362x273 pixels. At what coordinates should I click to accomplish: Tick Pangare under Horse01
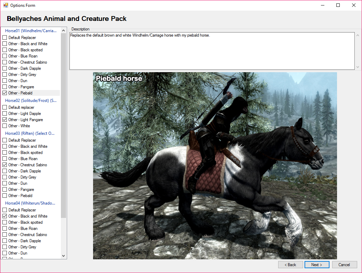coord(4,87)
